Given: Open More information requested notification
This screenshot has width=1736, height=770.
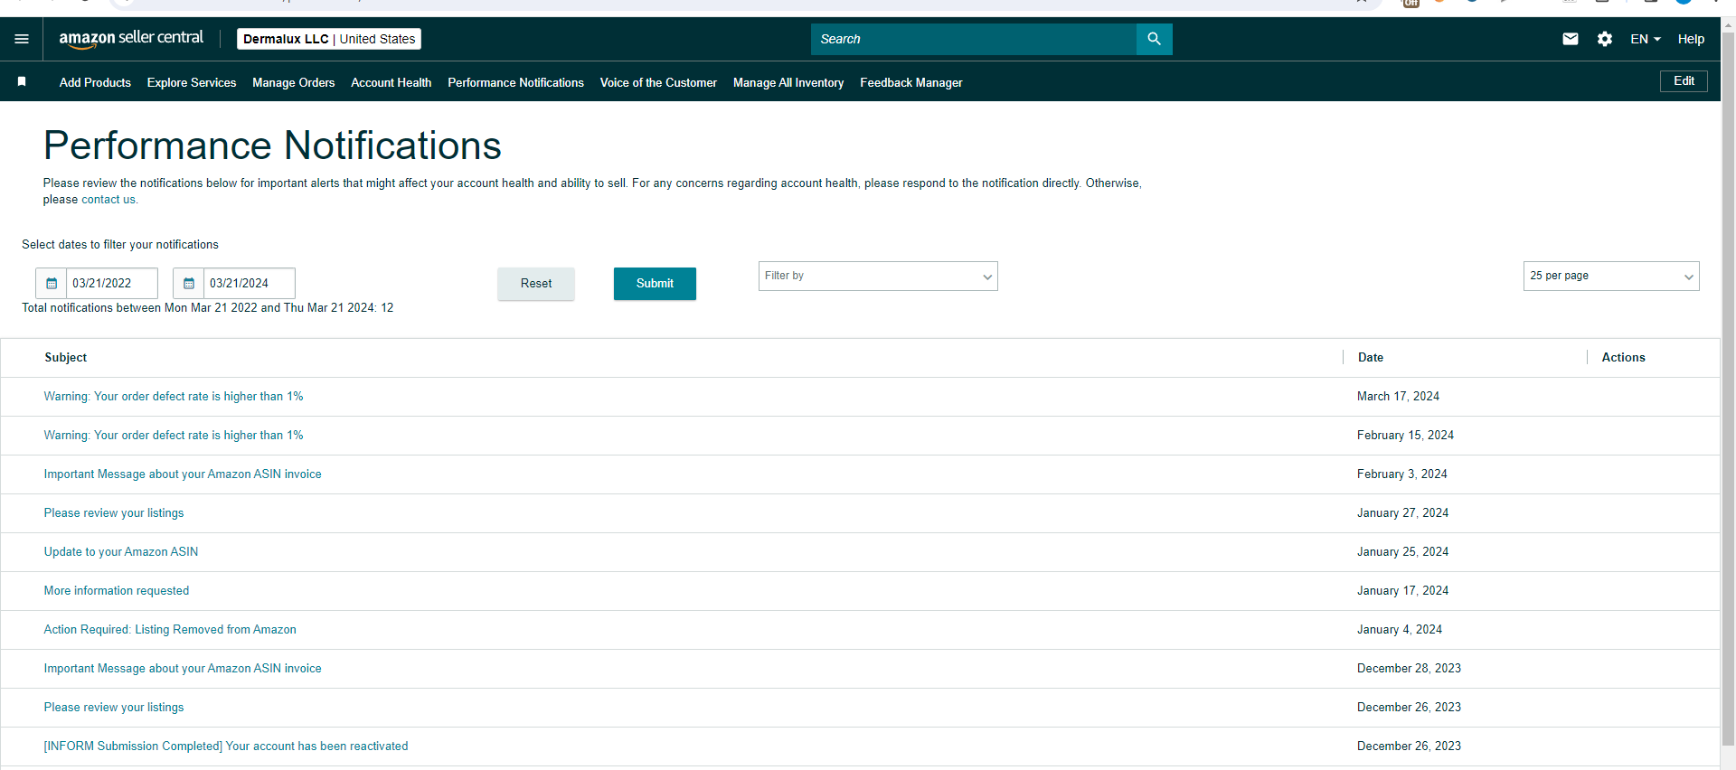Looking at the screenshot, I should tap(117, 591).
